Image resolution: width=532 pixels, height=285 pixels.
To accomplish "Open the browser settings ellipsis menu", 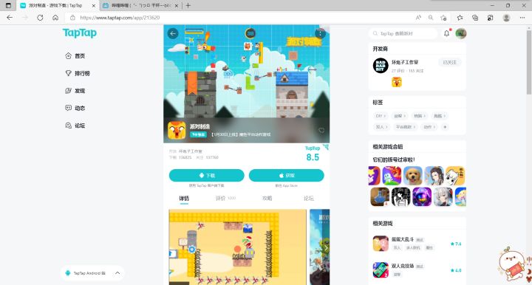I will pyautogui.click(x=522, y=18).
